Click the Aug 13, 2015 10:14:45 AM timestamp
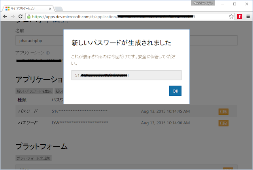Image resolution: width=253 pixels, height=170 pixels. pyautogui.click(x=165, y=111)
